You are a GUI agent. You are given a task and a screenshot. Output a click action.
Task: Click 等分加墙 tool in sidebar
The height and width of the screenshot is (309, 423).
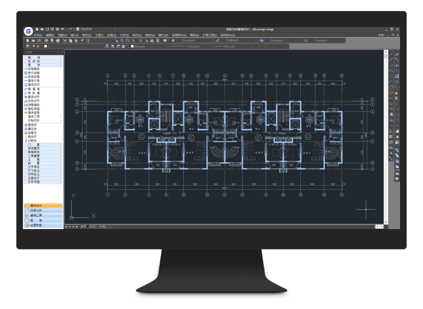pos(32,73)
